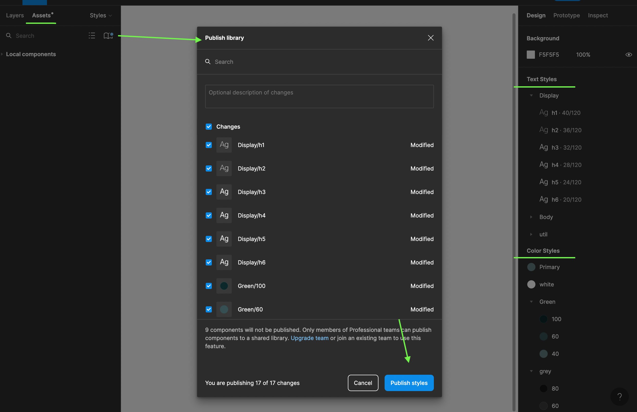Open the Styles dropdown
The width and height of the screenshot is (637, 412).
click(101, 16)
